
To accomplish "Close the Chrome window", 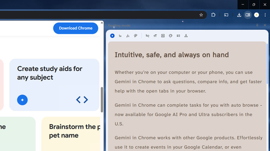I will 265,4.
